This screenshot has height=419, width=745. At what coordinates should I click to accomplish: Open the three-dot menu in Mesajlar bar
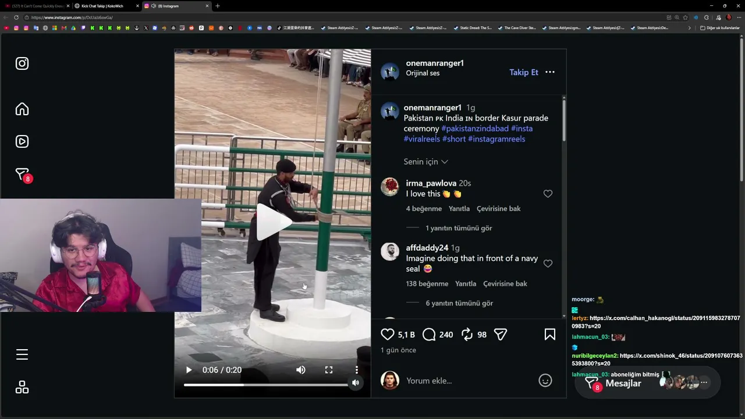pyautogui.click(x=704, y=382)
